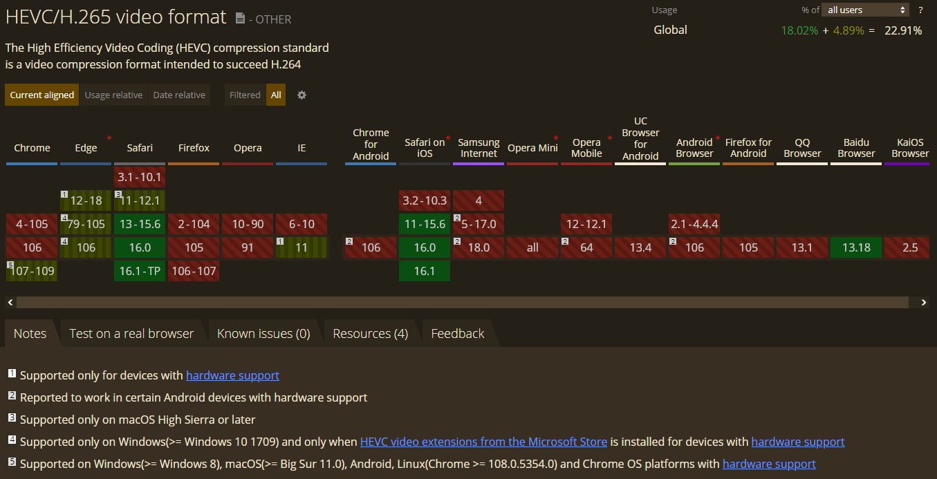Select UC Browser 13.4 cell
This screenshot has height=479, width=937.
(640, 247)
